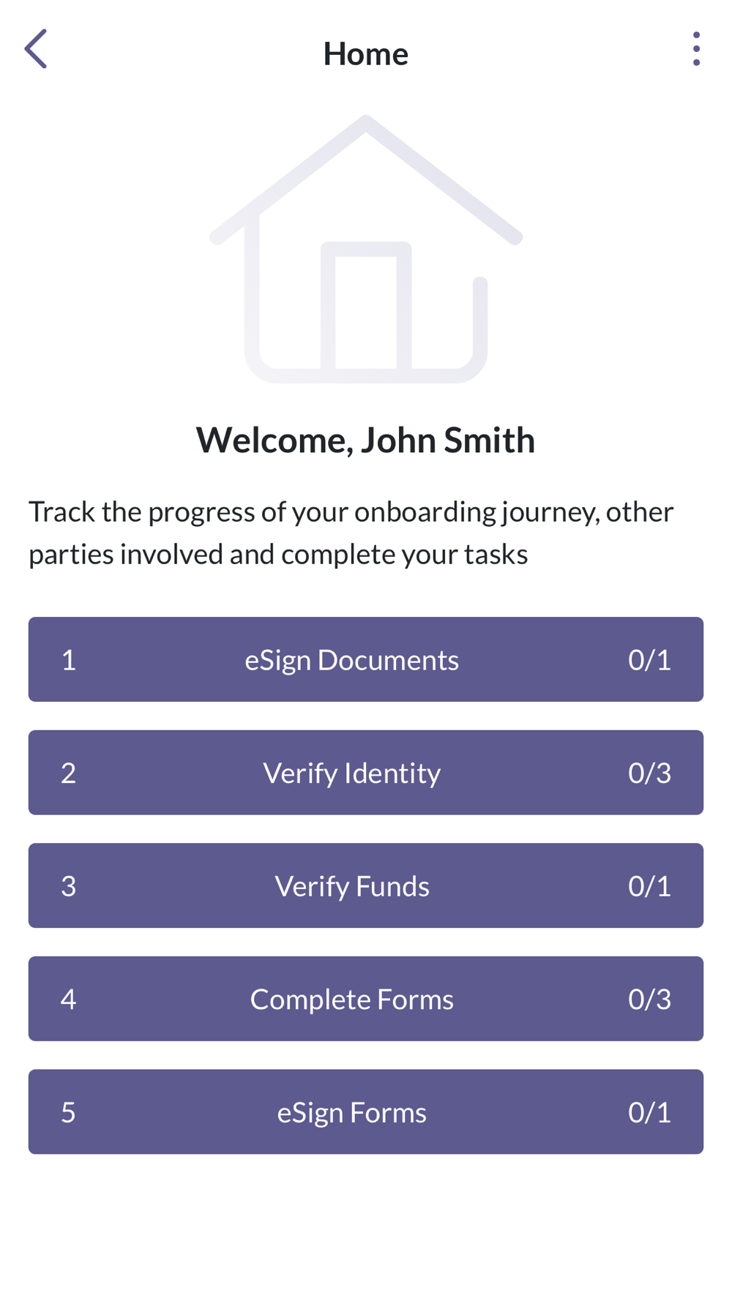Click step number 4 badge

click(68, 1000)
